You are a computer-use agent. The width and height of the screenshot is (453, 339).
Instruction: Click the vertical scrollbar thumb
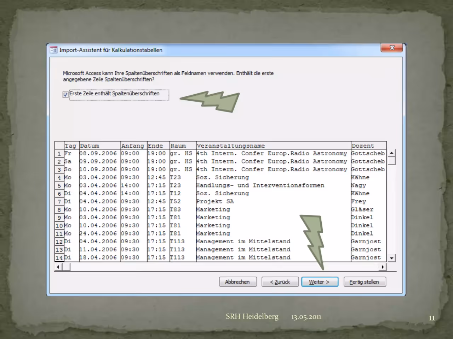[x=391, y=161]
